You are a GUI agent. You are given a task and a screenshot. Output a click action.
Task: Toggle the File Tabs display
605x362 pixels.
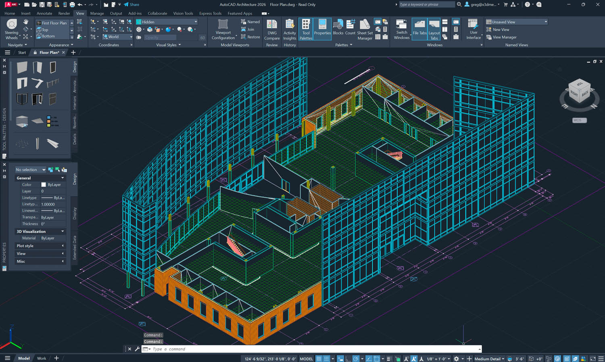pyautogui.click(x=419, y=28)
